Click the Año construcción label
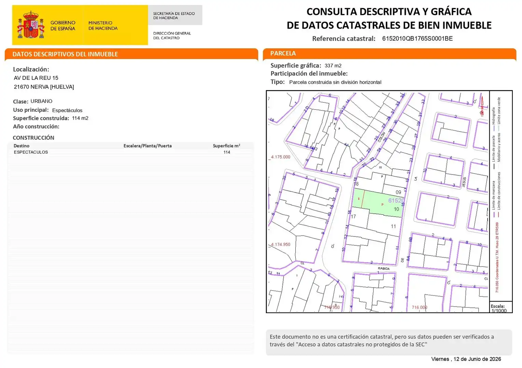 tap(36, 126)
